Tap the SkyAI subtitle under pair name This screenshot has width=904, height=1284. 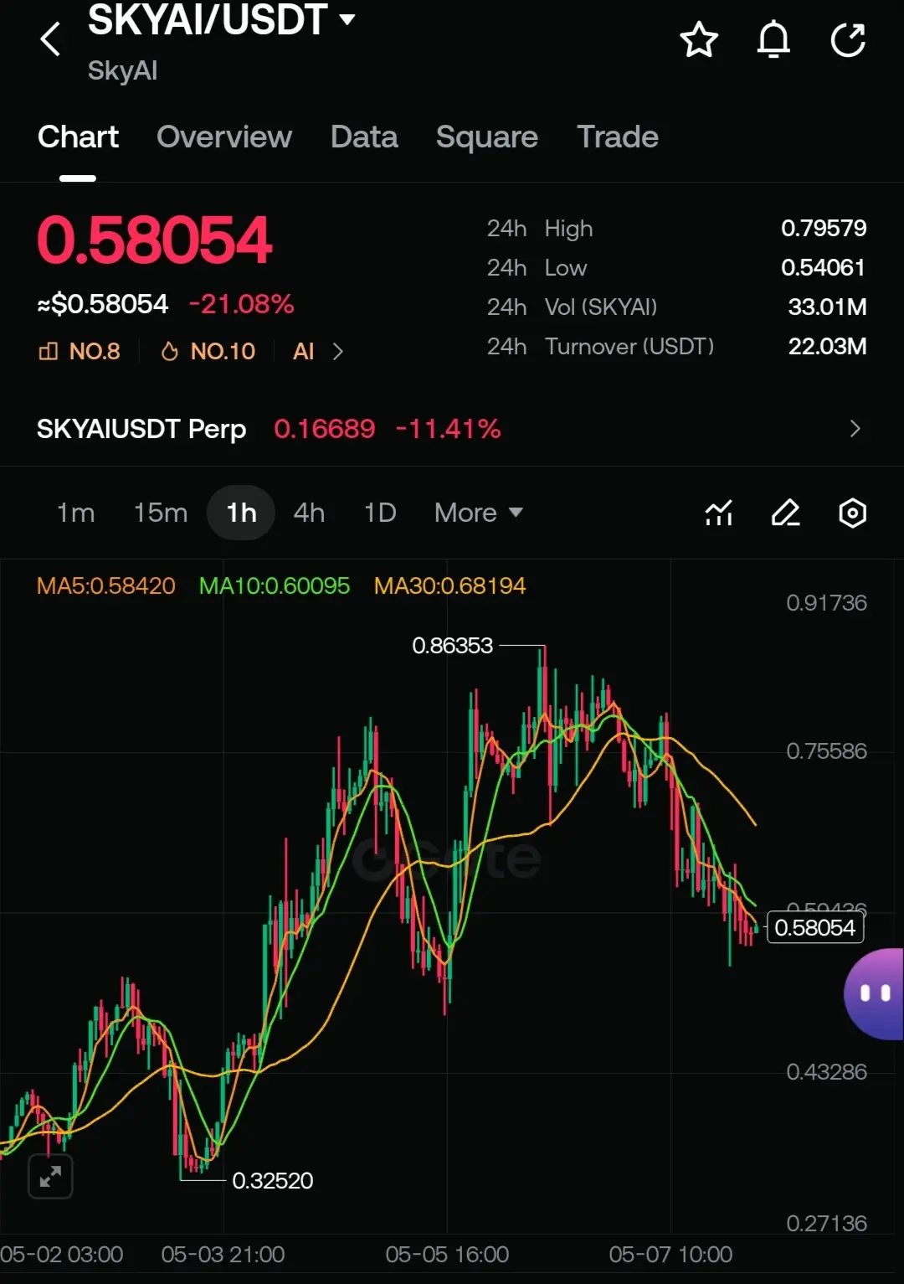122,70
